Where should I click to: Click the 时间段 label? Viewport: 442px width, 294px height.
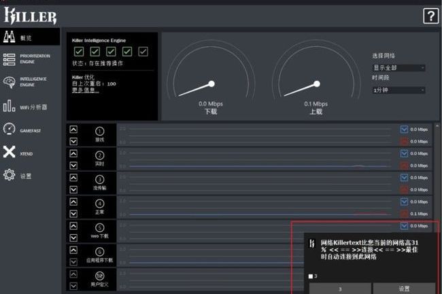click(381, 77)
